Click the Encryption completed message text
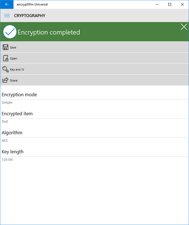This screenshot has height=225, width=189. (49, 32)
